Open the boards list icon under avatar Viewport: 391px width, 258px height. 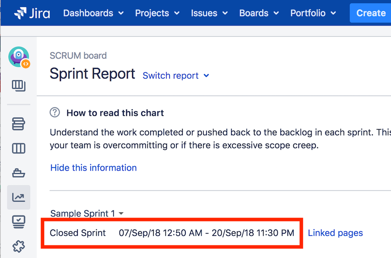(x=19, y=85)
